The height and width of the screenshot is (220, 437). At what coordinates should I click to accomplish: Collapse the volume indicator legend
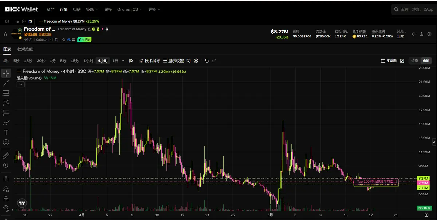pos(21,84)
